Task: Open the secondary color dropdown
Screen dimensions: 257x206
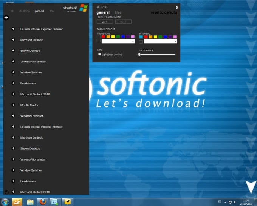Action: click(175, 41)
